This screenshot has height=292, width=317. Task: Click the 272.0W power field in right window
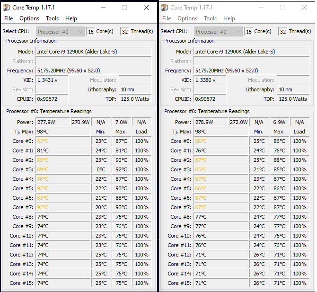tap(239, 122)
